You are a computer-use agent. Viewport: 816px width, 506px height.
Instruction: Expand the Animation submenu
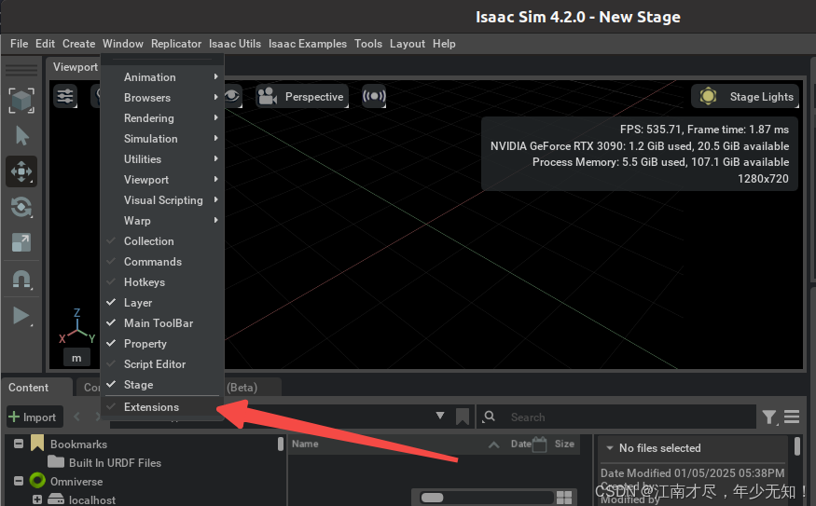[x=162, y=77]
